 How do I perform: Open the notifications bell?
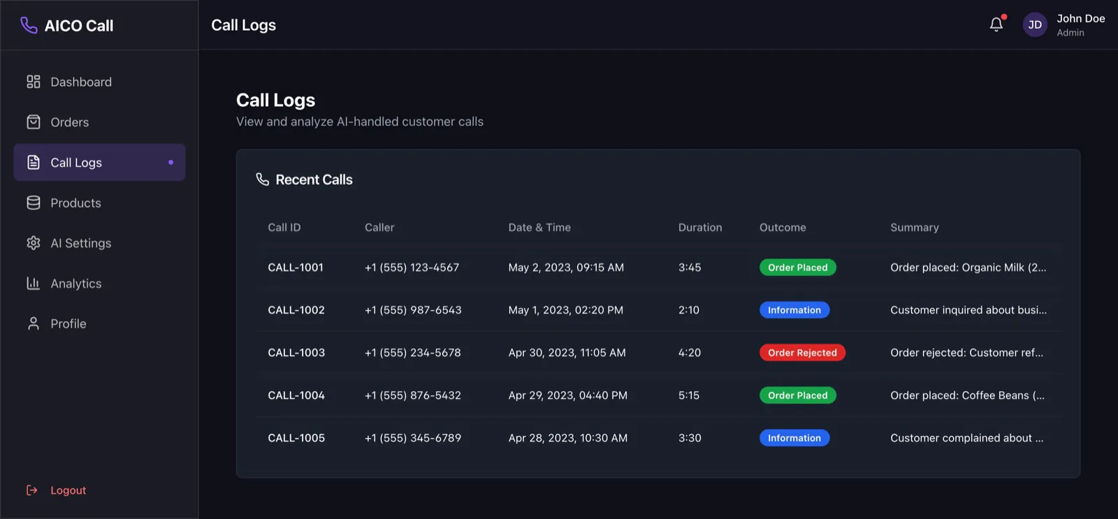996,24
